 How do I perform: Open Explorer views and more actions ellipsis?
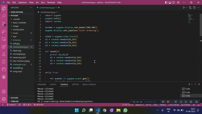pyautogui.click(x=31, y=8)
